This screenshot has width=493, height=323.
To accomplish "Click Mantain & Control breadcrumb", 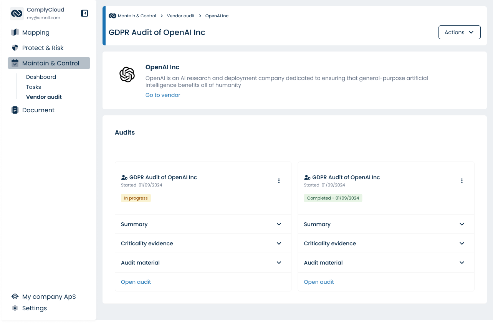I will pyautogui.click(x=137, y=16).
